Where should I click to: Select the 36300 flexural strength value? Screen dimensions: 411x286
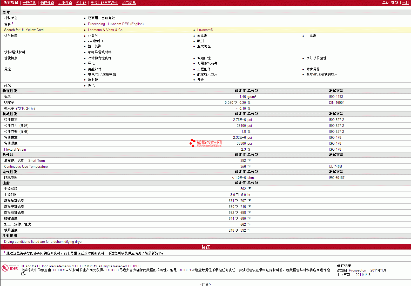pos(241,143)
